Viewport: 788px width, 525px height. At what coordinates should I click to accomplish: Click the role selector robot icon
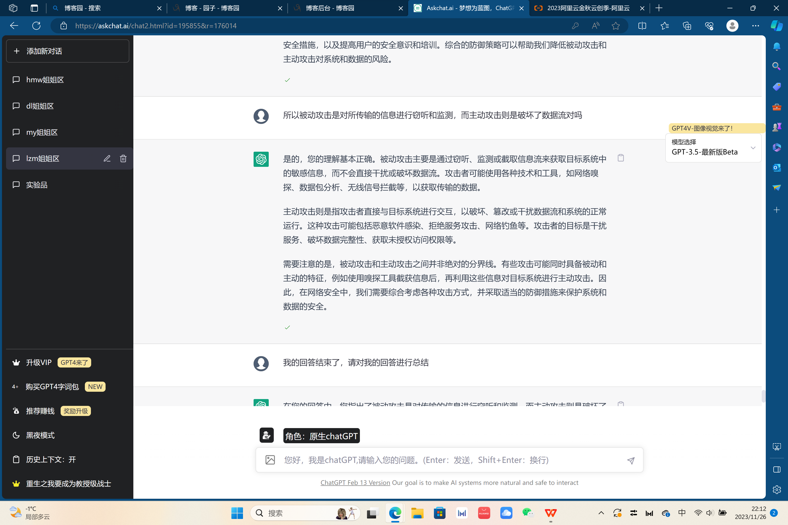267,435
